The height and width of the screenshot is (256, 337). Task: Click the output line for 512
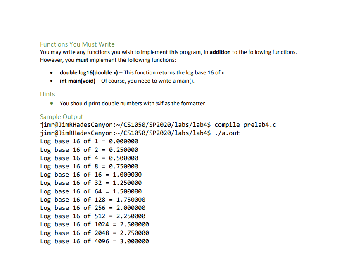coord(93,216)
